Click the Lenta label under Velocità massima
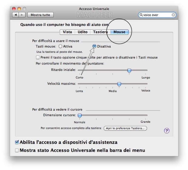The width and height of the screenshot is (188, 170). pyautogui.click(x=79, y=91)
